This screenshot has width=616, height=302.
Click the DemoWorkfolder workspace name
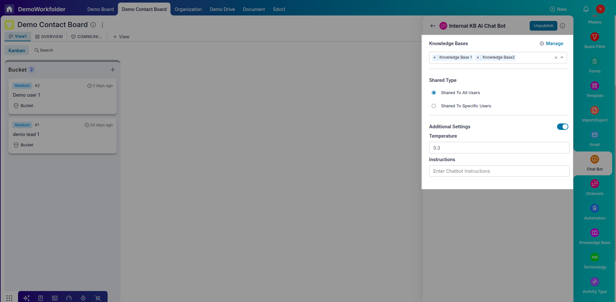[42, 9]
